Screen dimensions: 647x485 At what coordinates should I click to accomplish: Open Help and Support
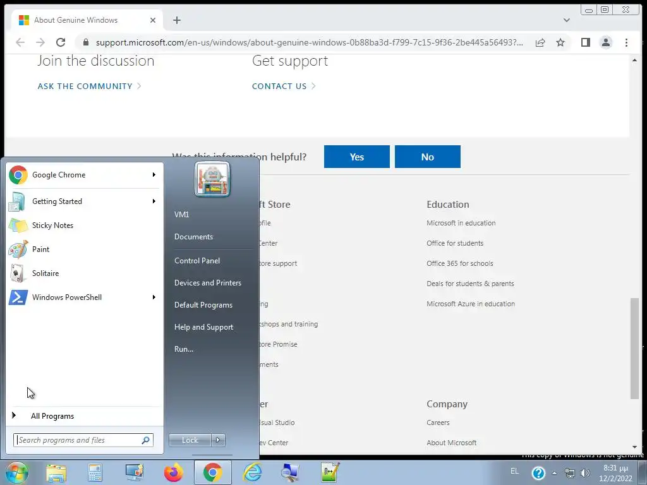pos(203,327)
